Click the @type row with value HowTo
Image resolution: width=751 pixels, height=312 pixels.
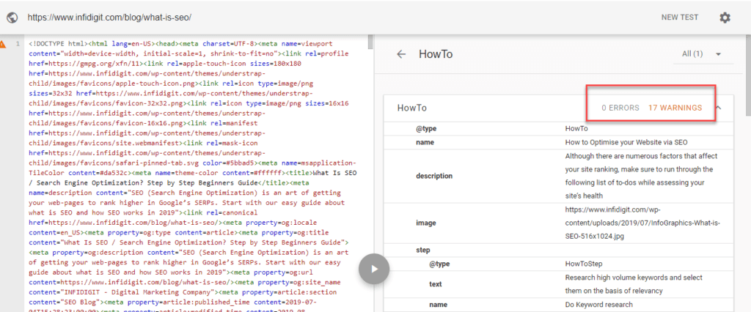558,129
